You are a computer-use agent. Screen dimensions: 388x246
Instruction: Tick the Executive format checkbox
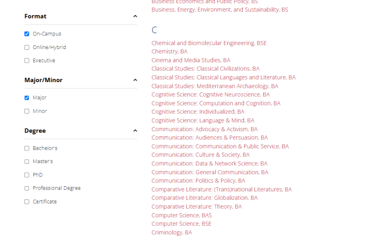click(x=27, y=61)
